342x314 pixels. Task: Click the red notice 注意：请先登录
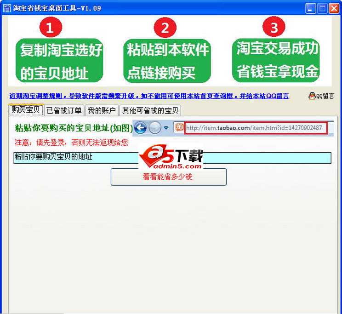coord(71,143)
